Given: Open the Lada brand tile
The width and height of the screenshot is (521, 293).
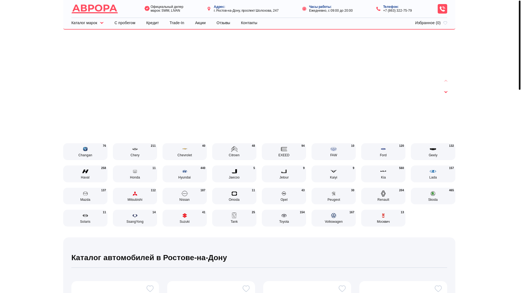Looking at the screenshot, I should point(433,174).
